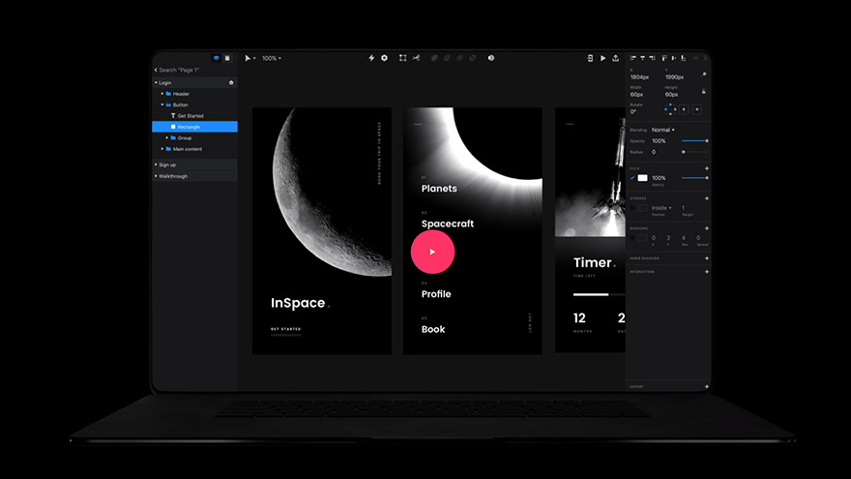Screen dimensions: 851x479
Task: Click the play preview icon in toolbar
Action: tap(603, 58)
